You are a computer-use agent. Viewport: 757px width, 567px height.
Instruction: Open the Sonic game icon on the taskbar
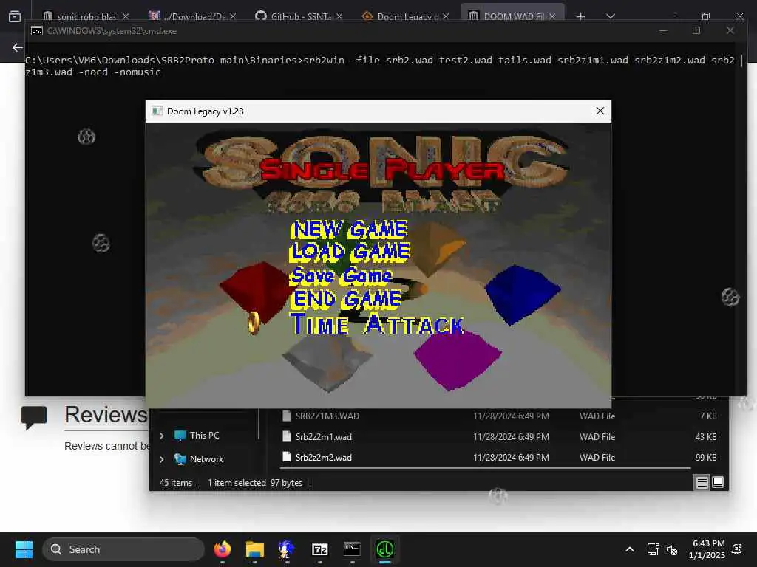[x=287, y=549]
